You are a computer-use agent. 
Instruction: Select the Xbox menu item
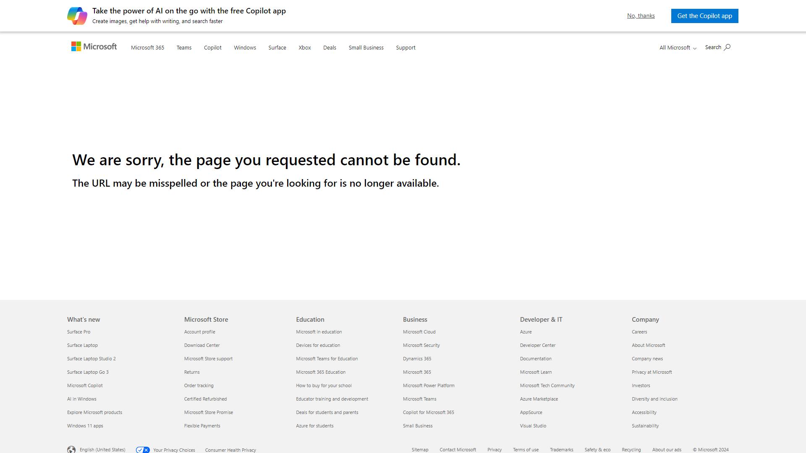[x=304, y=47]
